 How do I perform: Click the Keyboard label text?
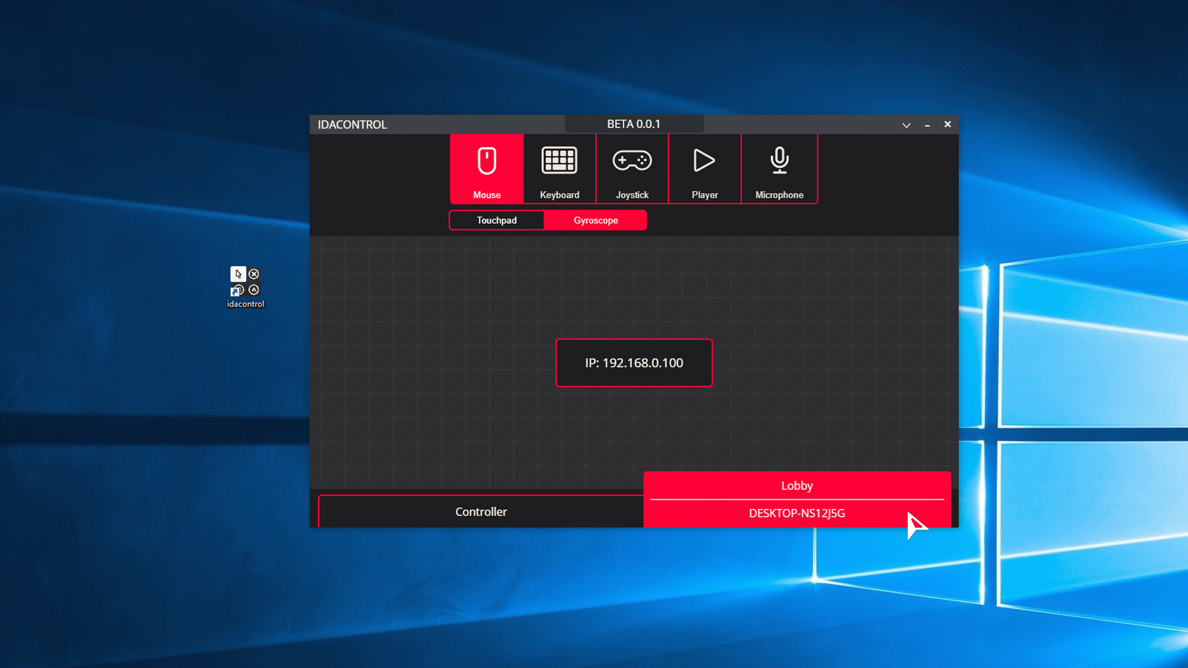tap(559, 195)
